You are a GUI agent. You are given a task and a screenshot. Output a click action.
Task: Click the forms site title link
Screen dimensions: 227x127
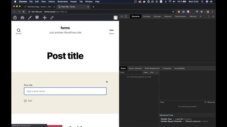pos(65,28)
